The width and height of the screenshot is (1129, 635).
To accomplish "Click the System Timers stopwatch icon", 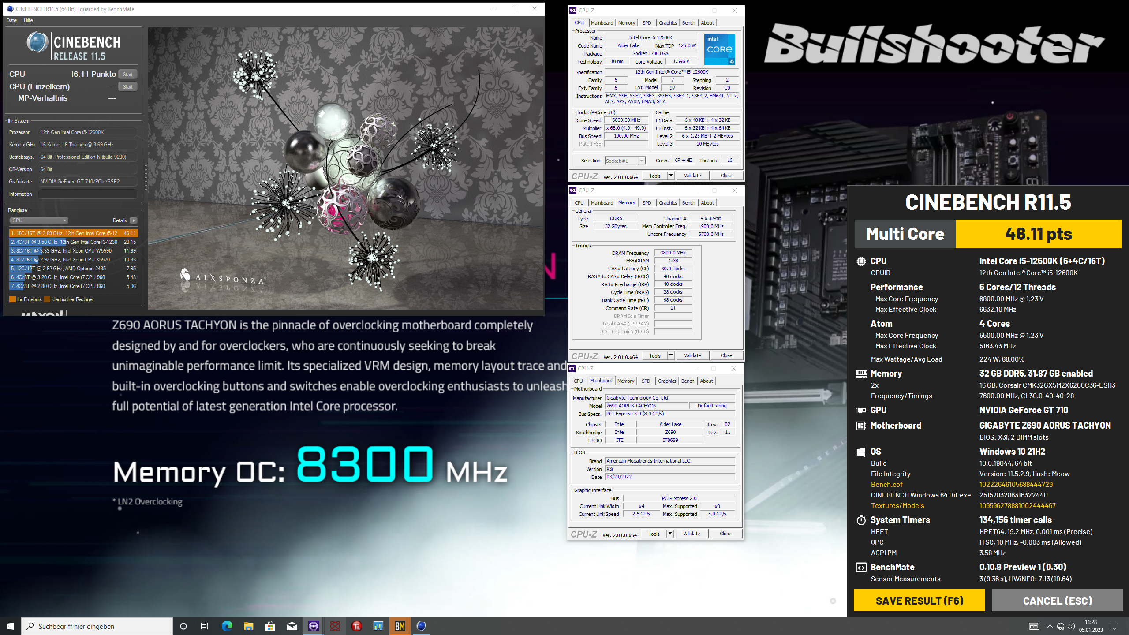I will point(861,520).
